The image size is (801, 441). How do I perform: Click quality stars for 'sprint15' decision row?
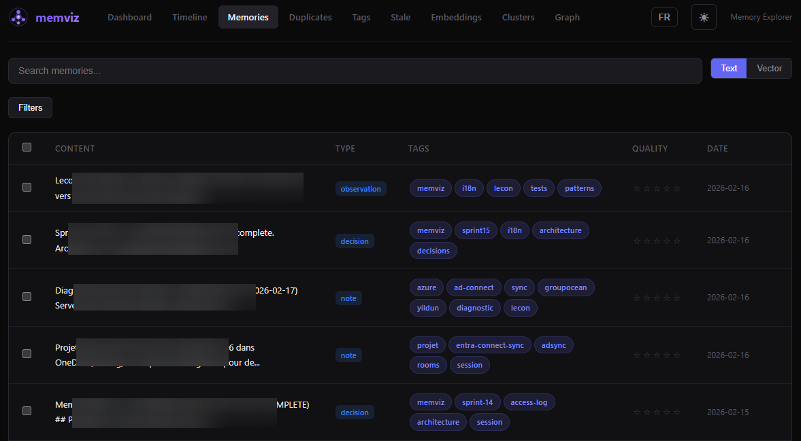pos(657,241)
